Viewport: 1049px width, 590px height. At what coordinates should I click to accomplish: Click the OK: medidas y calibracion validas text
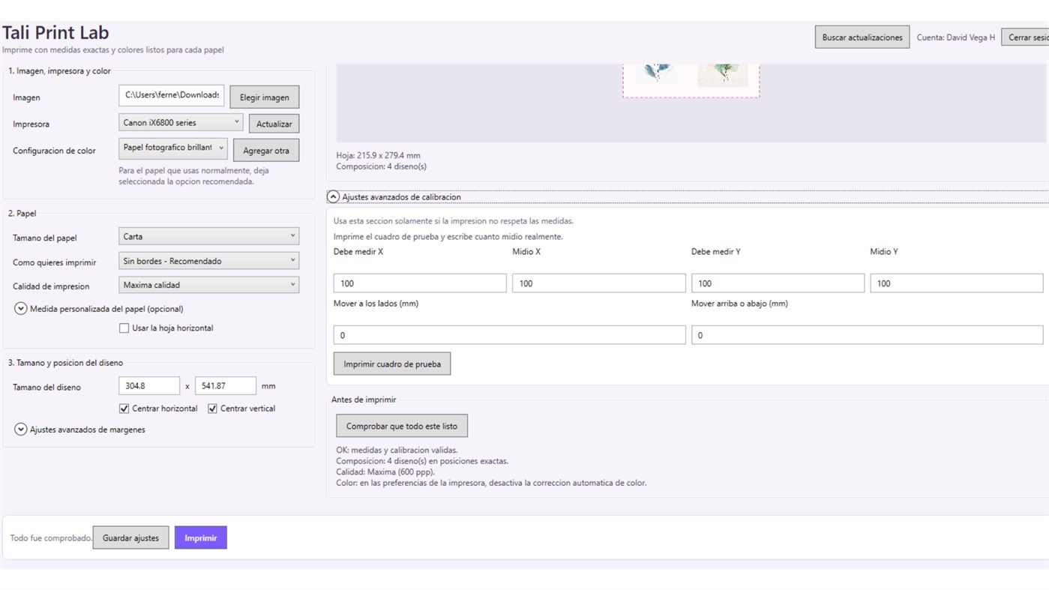(x=397, y=451)
